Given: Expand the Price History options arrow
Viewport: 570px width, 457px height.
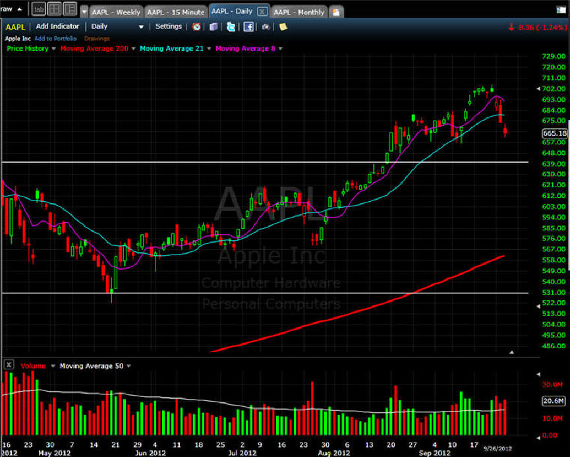Looking at the screenshot, I should coord(54,48).
